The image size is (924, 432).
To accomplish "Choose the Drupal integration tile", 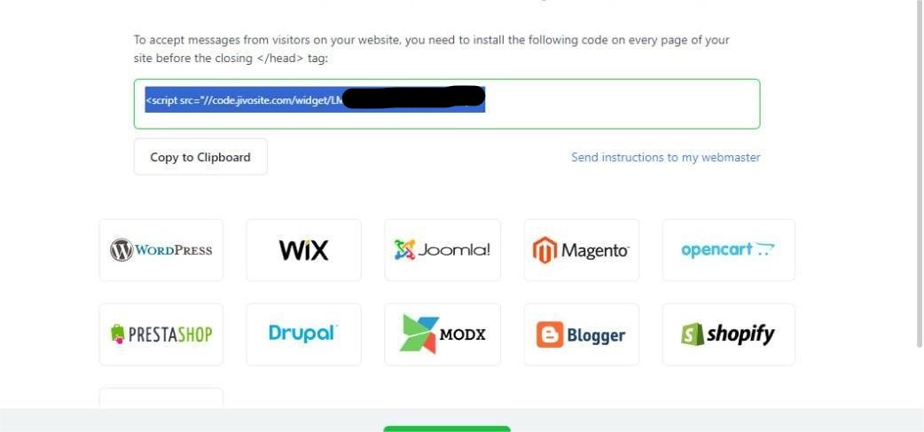I will 303,334.
